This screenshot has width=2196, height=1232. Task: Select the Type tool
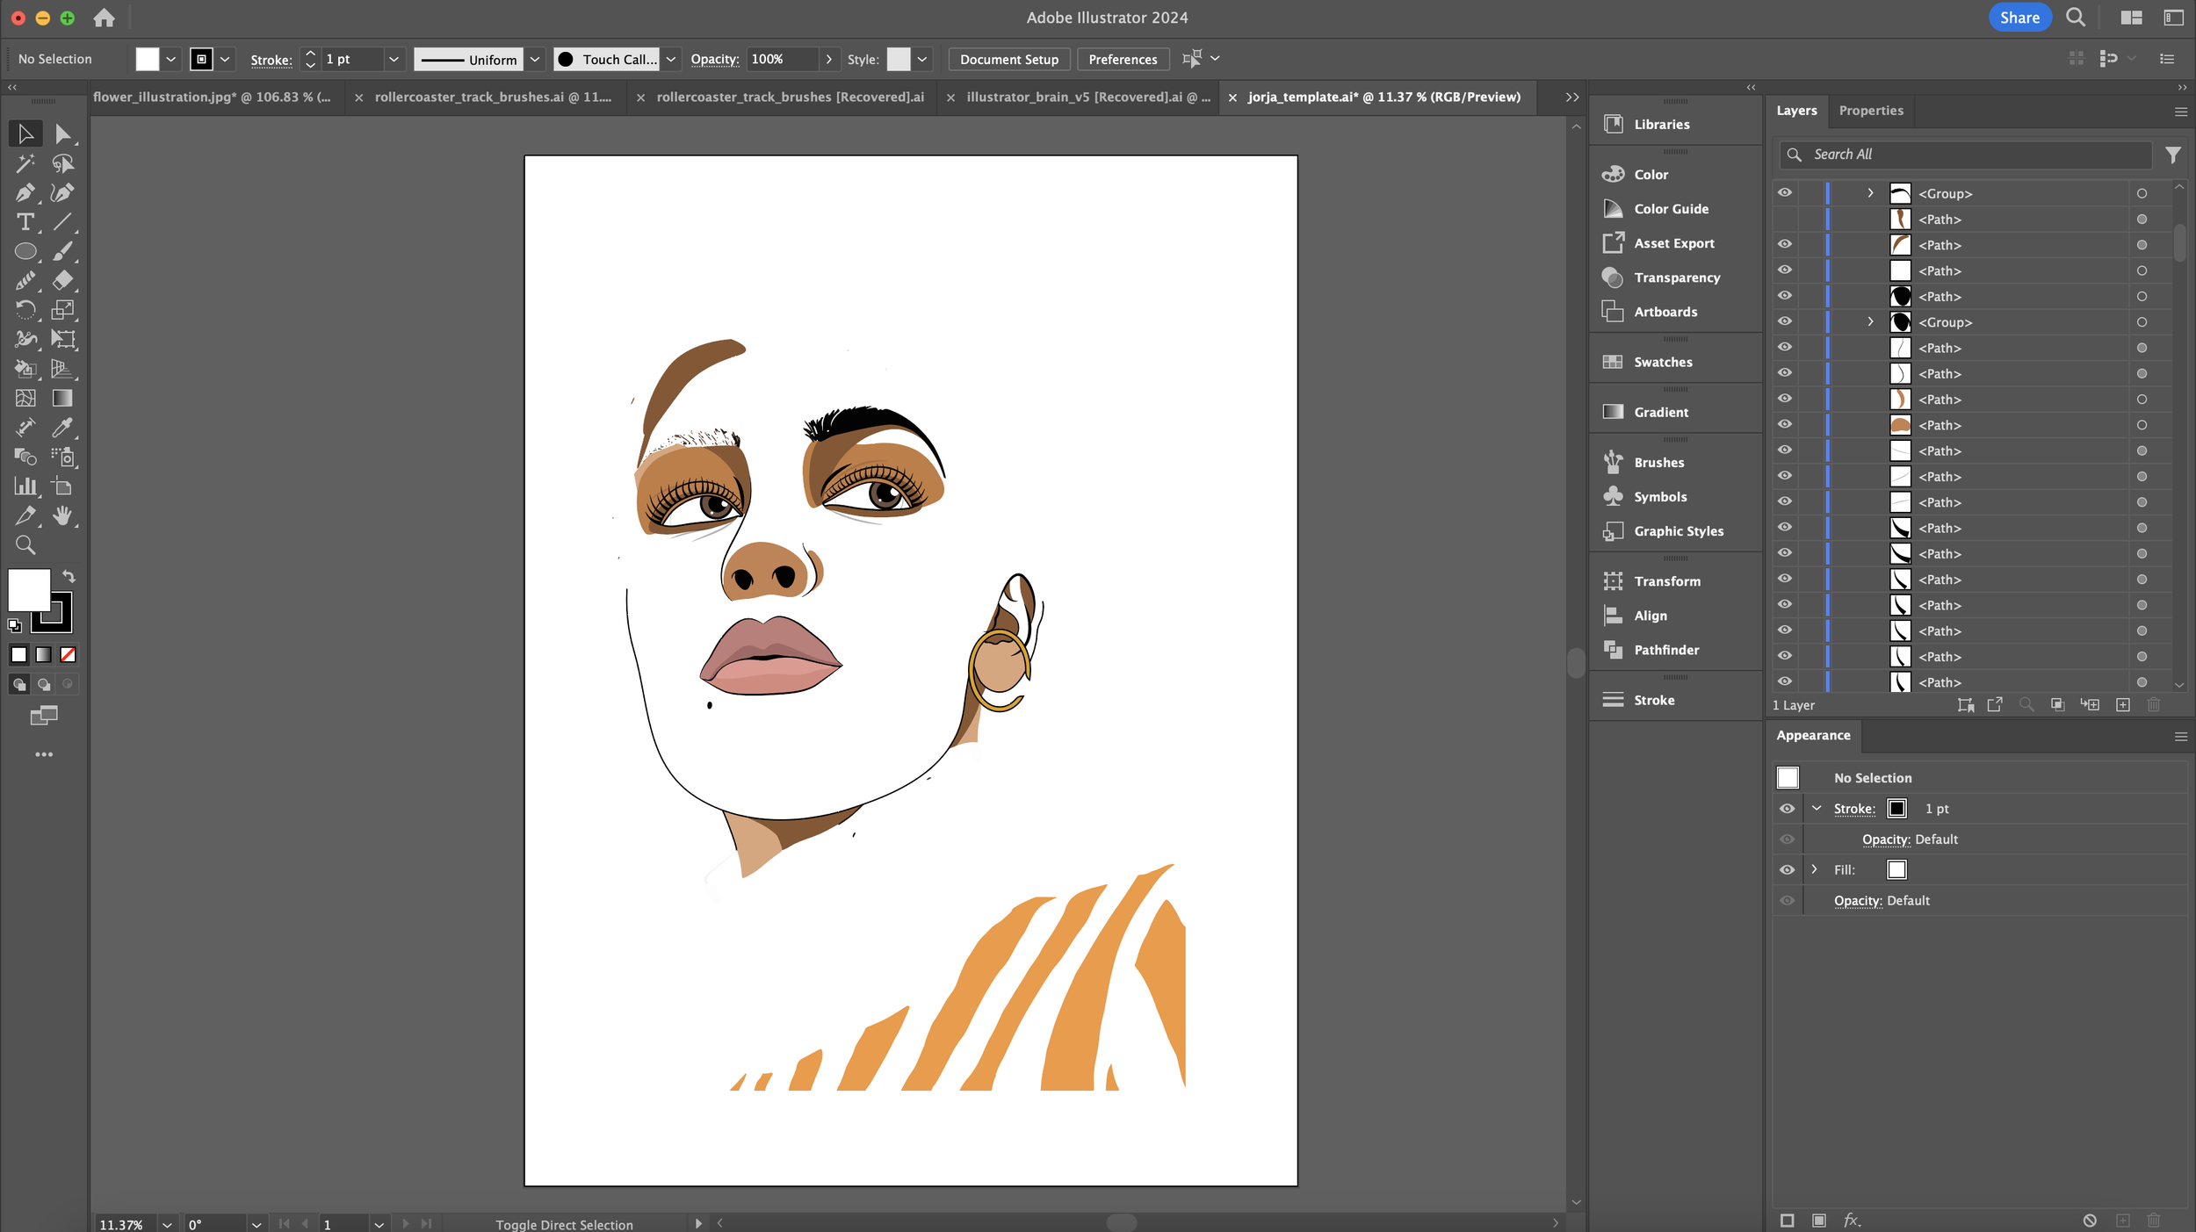click(25, 222)
